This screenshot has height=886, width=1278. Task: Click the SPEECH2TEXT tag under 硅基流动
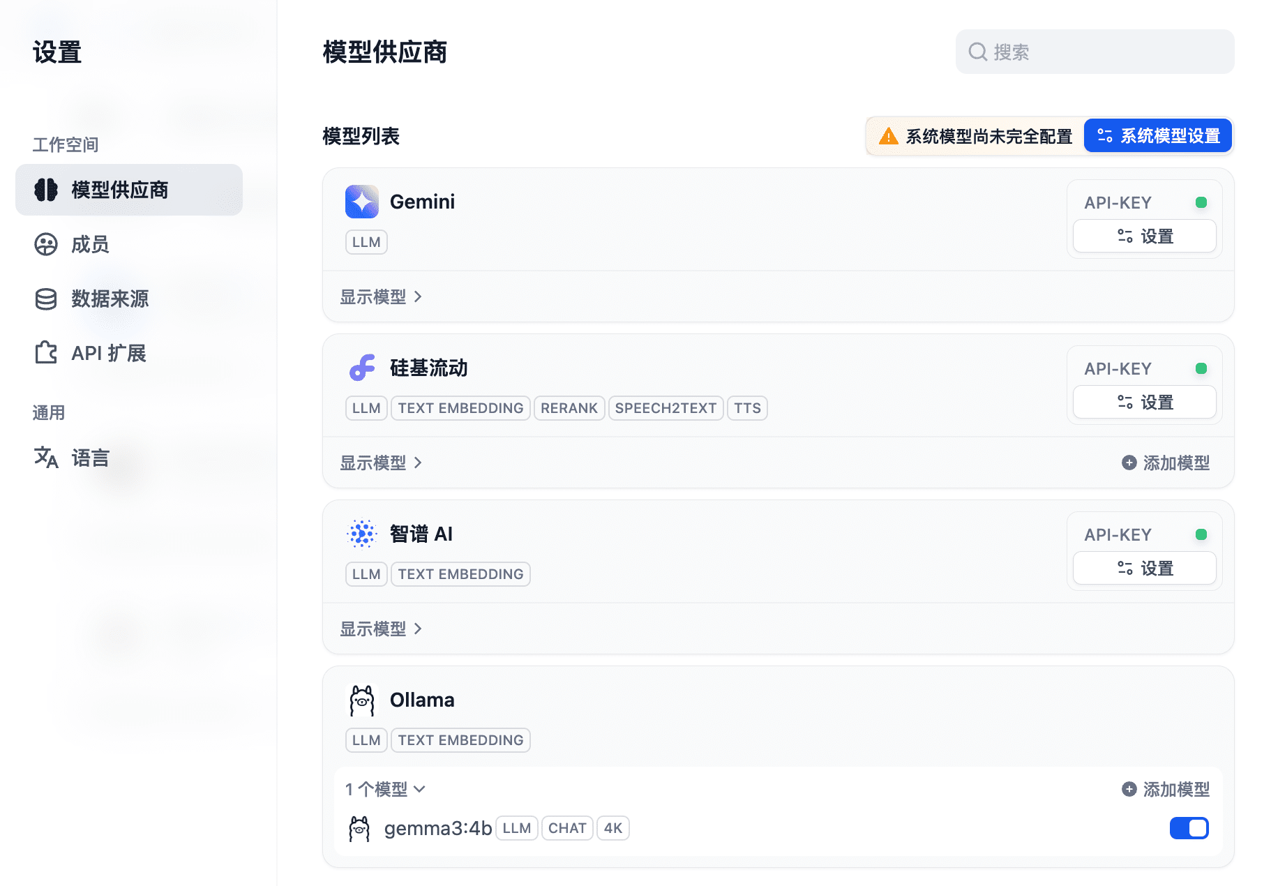[x=666, y=408]
